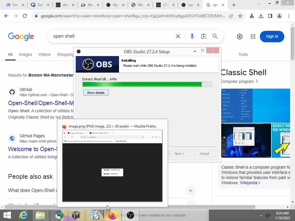The image size is (295, 221).
Task: Open Chrome downloads icon
Action: [x=261, y=16]
